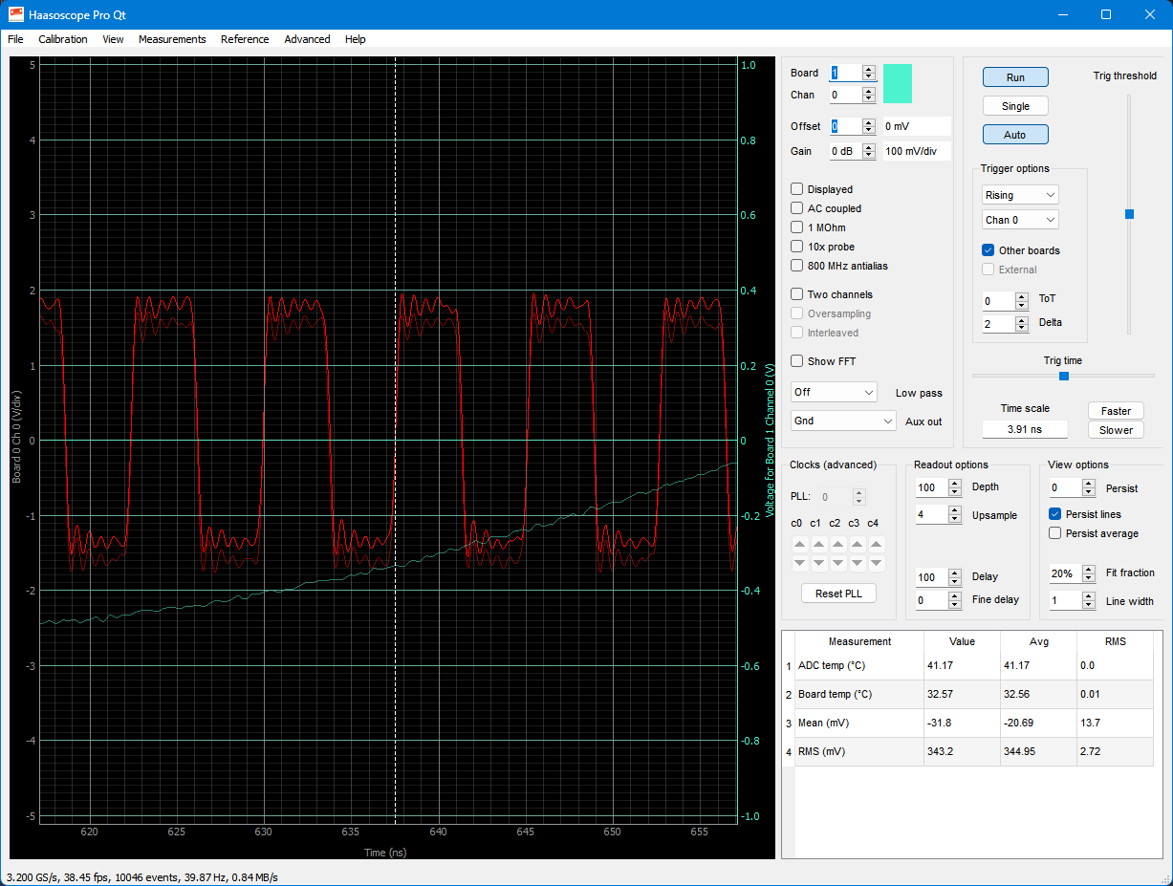The width and height of the screenshot is (1173, 886).
Task: Click the c0 clock phase up arrow
Action: [799, 544]
